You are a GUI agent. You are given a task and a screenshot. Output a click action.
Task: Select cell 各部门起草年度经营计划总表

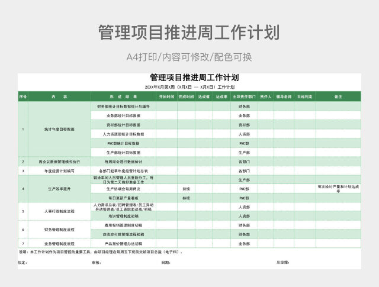(123, 171)
